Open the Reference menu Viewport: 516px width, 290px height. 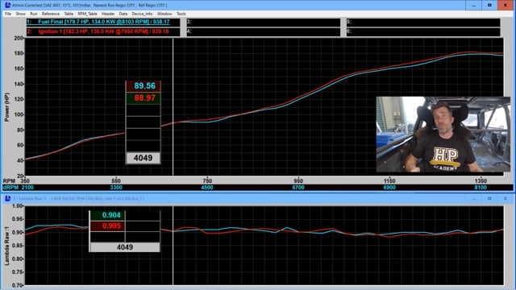[x=51, y=14]
